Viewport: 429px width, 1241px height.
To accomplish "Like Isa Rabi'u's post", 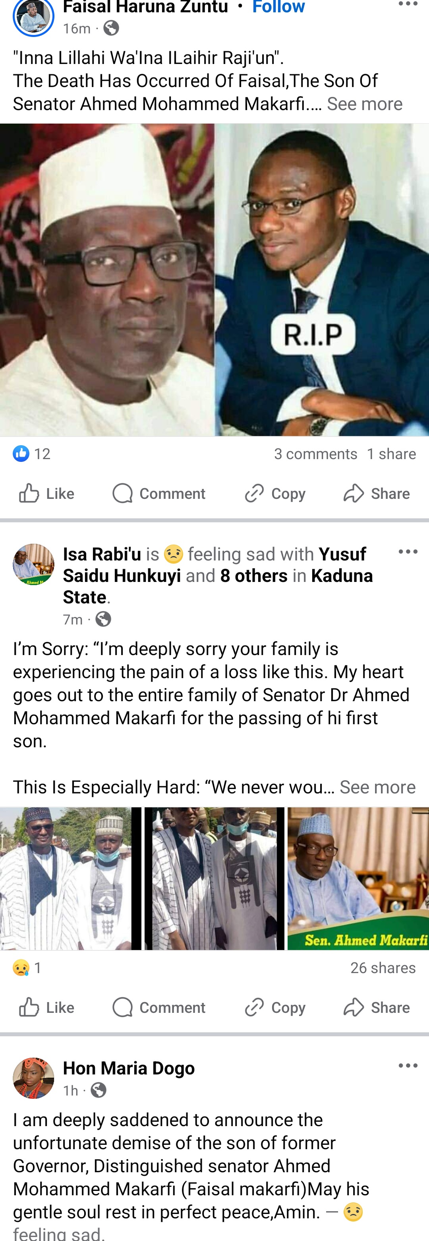I will click(x=47, y=1007).
